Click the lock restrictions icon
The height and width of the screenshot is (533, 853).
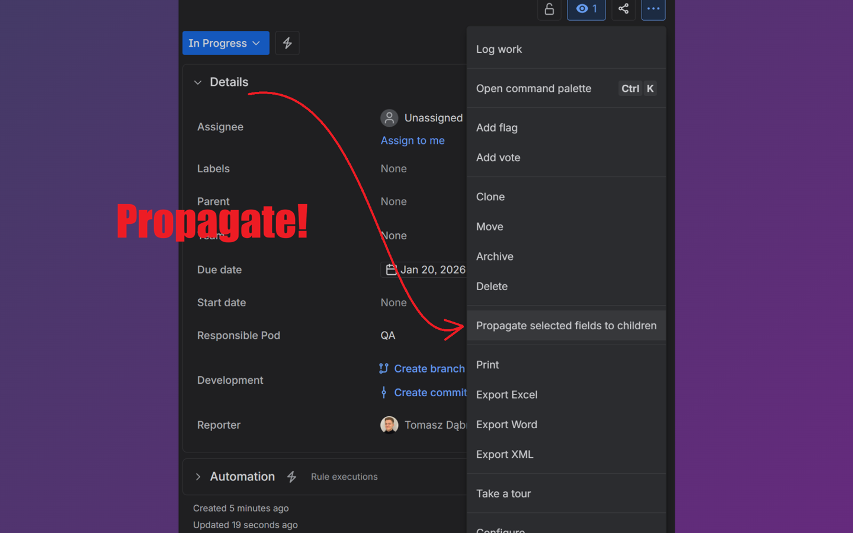(549, 9)
